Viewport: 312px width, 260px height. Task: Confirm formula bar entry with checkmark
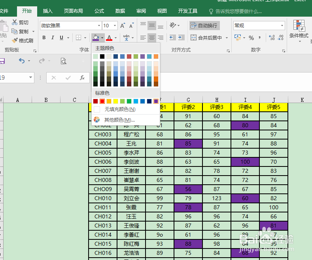pos(68,78)
